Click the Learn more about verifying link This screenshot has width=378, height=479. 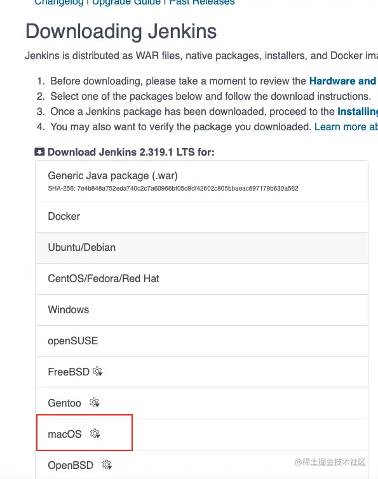pyautogui.click(x=346, y=127)
